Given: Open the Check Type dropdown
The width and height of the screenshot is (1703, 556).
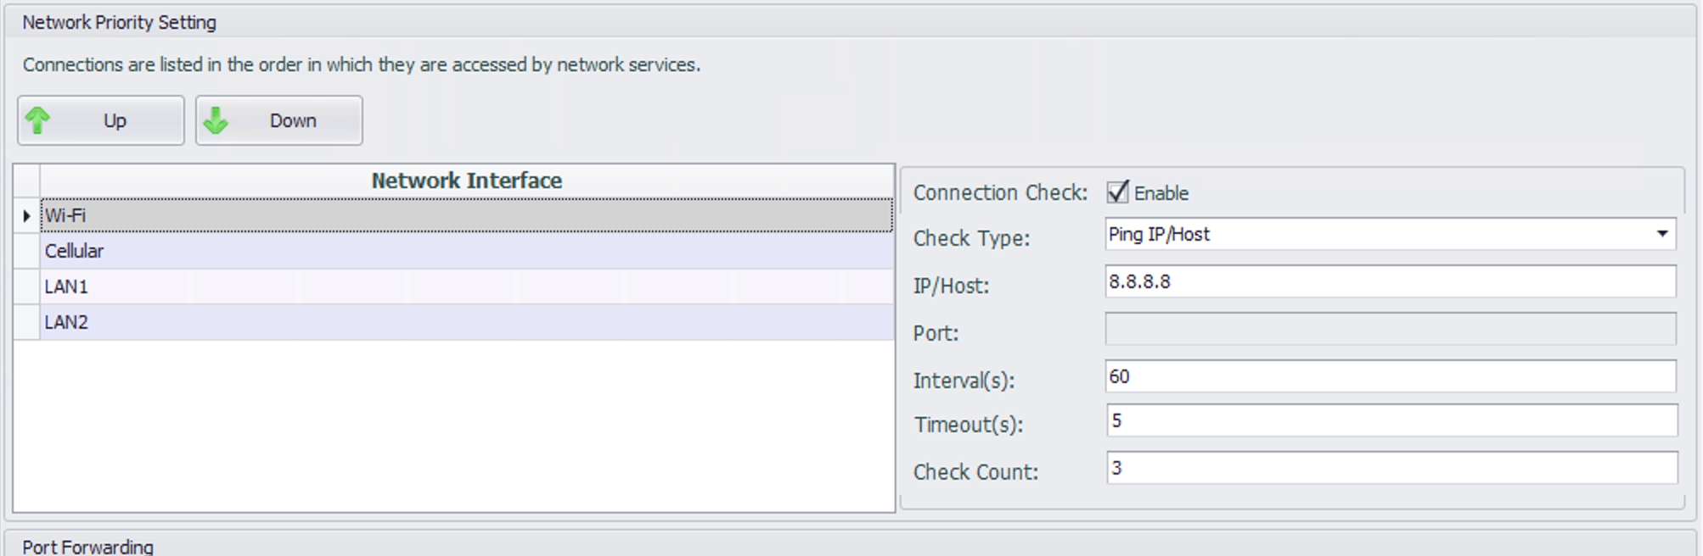Looking at the screenshot, I should [1391, 234].
